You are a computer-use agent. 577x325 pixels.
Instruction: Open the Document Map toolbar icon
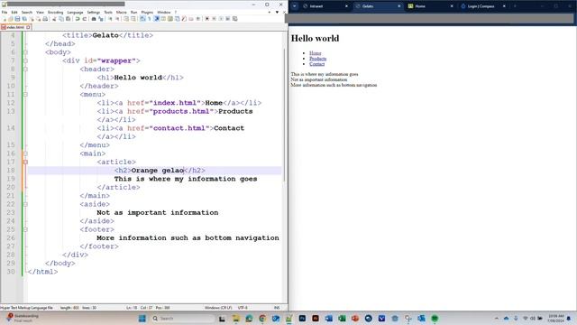click(170, 19)
